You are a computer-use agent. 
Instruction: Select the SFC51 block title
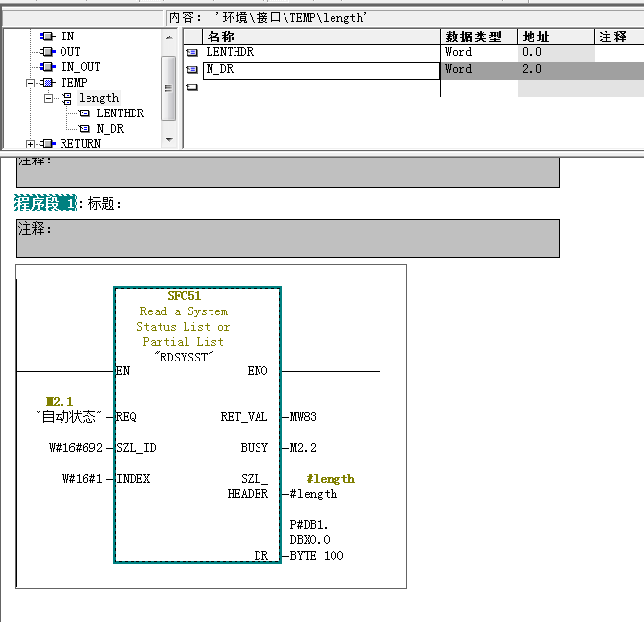pyautogui.click(x=184, y=296)
